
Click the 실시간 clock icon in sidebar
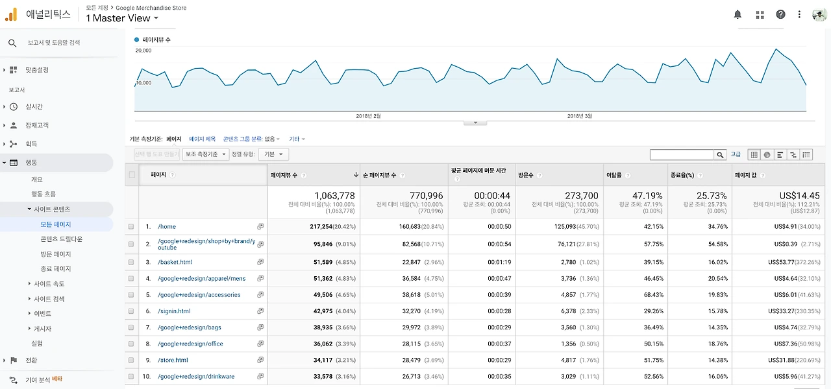[x=14, y=107]
